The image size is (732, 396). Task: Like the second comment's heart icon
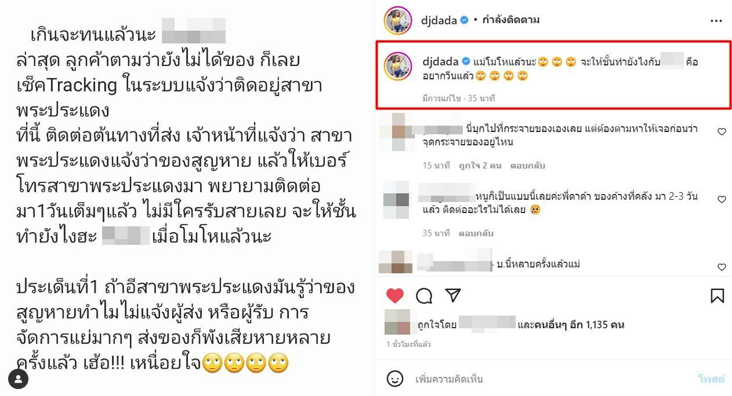(x=722, y=199)
